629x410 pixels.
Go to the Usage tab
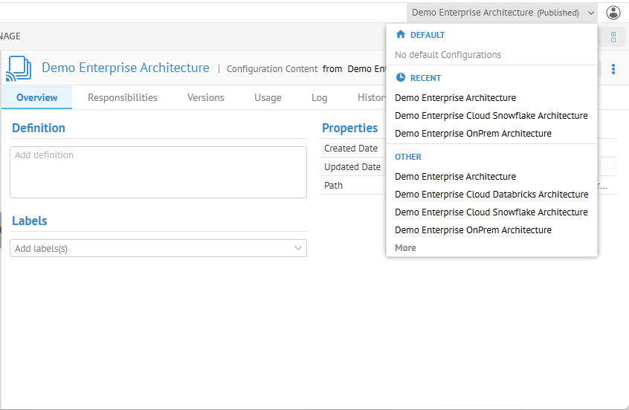coord(268,97)
